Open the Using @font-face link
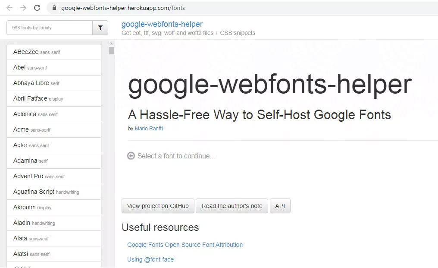The width and height of the screenshot is (438, 268). click(x=150, y=259)
